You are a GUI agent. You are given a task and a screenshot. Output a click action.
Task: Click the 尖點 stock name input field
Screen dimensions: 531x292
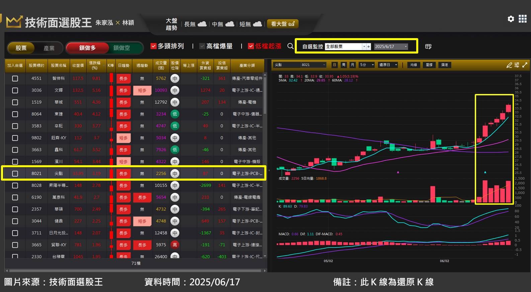pos(287,65)
